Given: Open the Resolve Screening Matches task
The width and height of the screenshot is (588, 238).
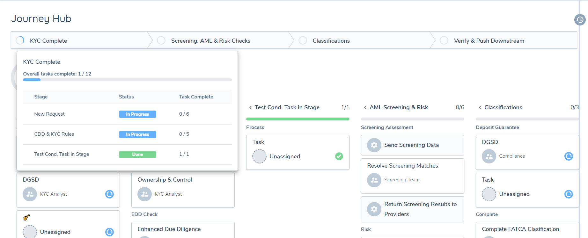Looking at the screenshot, I should (402, 166).
